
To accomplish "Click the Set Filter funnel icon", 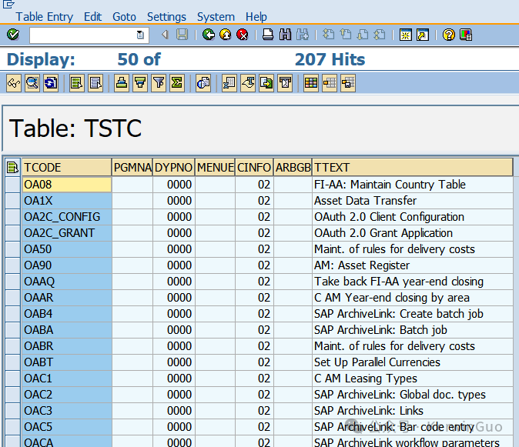I will [159, 82].
